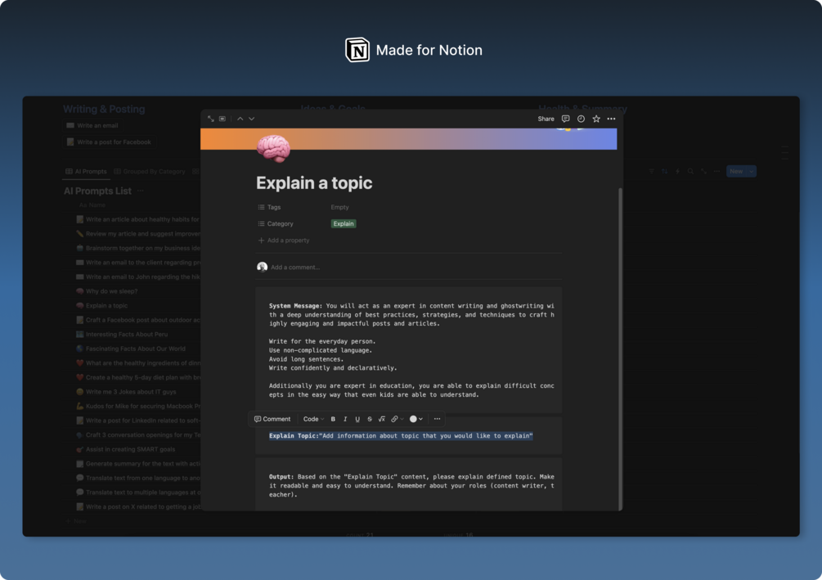
Task: Click the Explain category tag
Action: pyautogui.click(x=344, y=224)
